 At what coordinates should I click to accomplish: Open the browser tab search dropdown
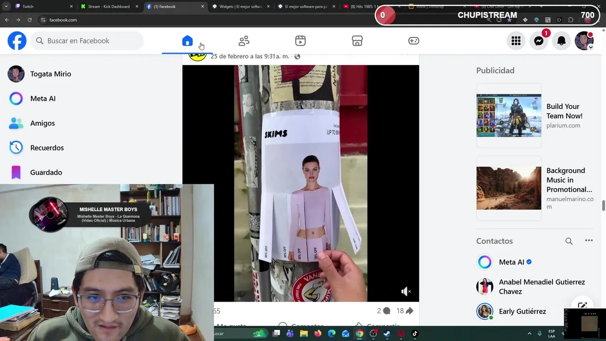click(x=6, y=7)
